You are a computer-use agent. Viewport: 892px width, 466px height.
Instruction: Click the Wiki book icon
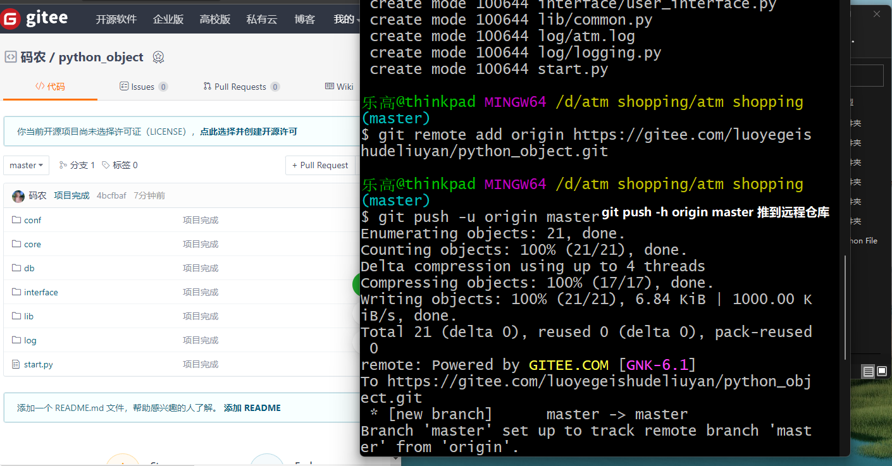point(329,86)
